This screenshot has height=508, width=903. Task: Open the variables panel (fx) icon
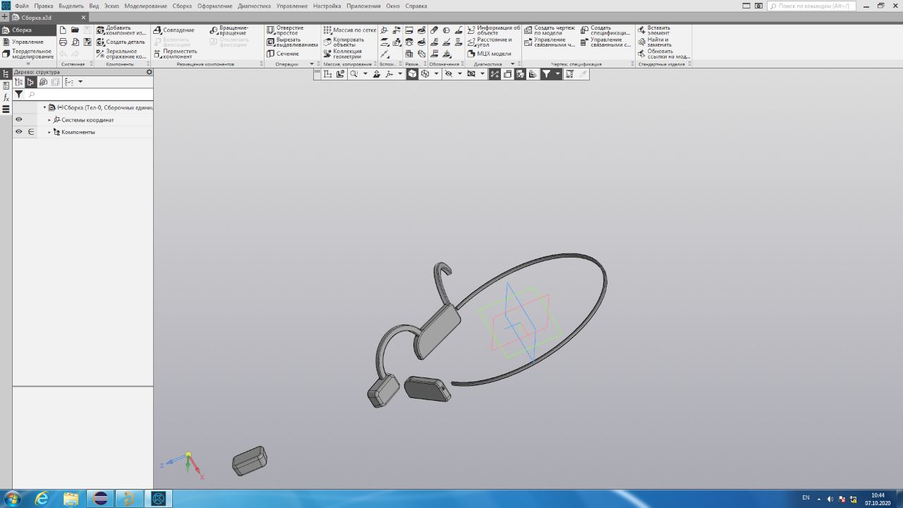point(6,97)
